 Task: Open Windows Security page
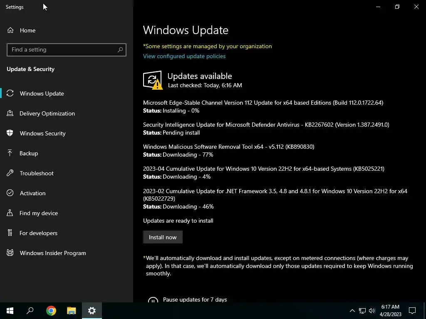[x=67, y=133]
